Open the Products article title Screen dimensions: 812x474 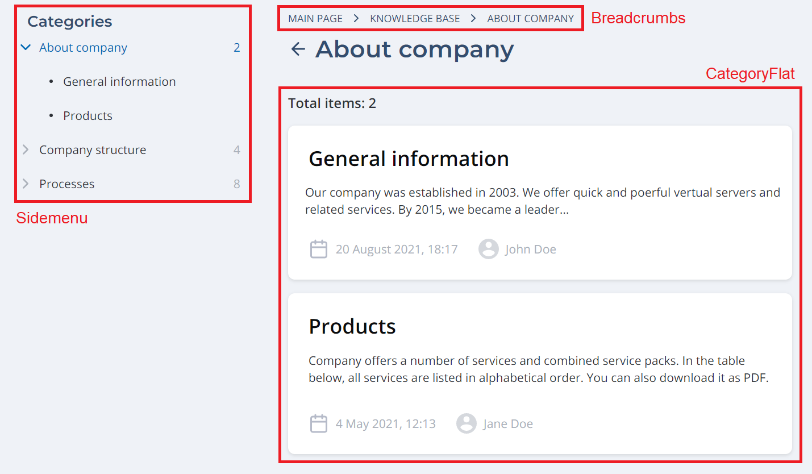click(352, 326)
